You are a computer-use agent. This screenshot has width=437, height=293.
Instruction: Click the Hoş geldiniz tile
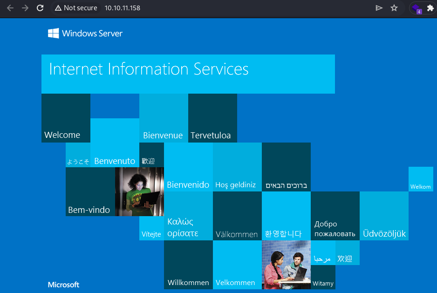click(237, 167)
